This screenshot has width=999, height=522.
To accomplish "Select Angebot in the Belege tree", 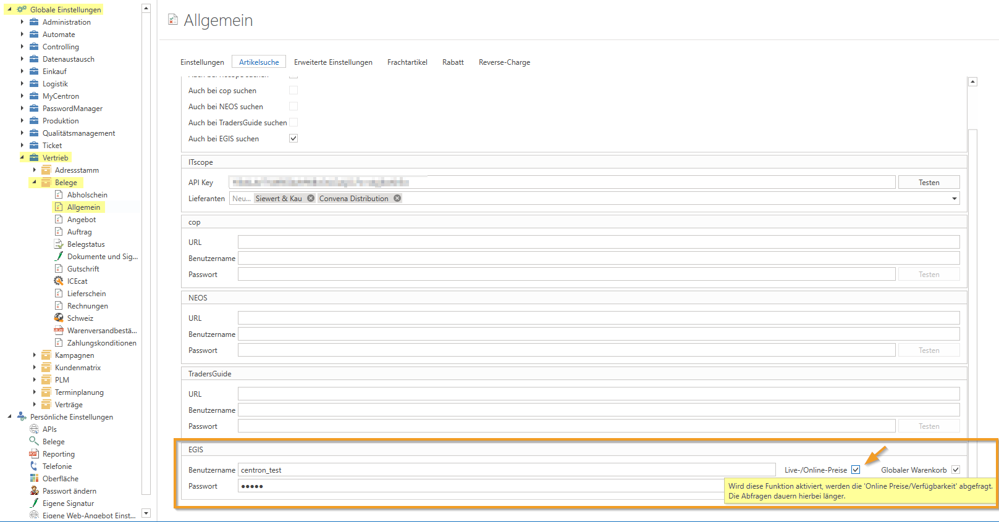I will tap(82, 220).
